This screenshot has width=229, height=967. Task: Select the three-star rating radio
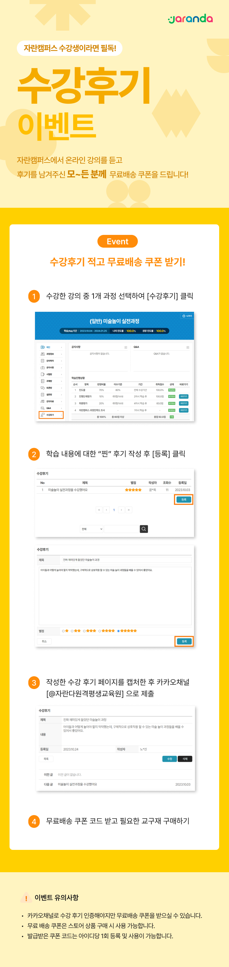[x=84, y=631]
